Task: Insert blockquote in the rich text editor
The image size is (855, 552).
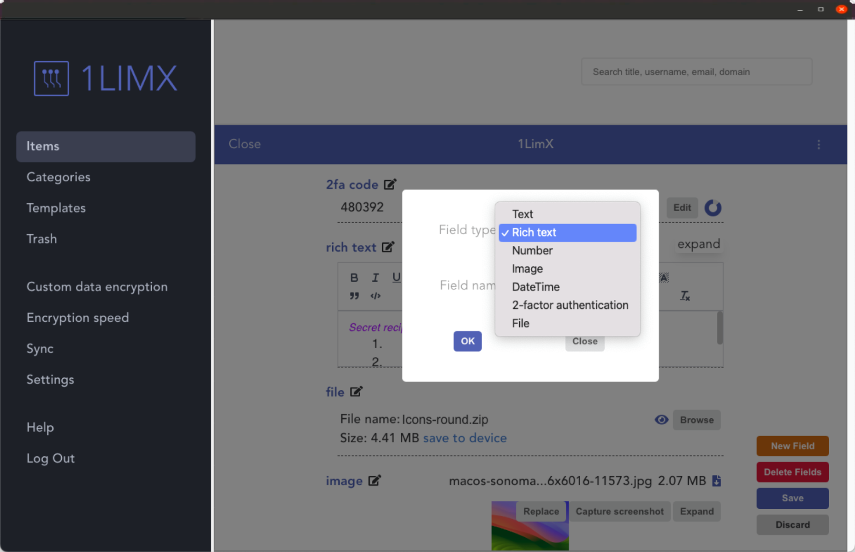Action: click(x=354, y=296)
